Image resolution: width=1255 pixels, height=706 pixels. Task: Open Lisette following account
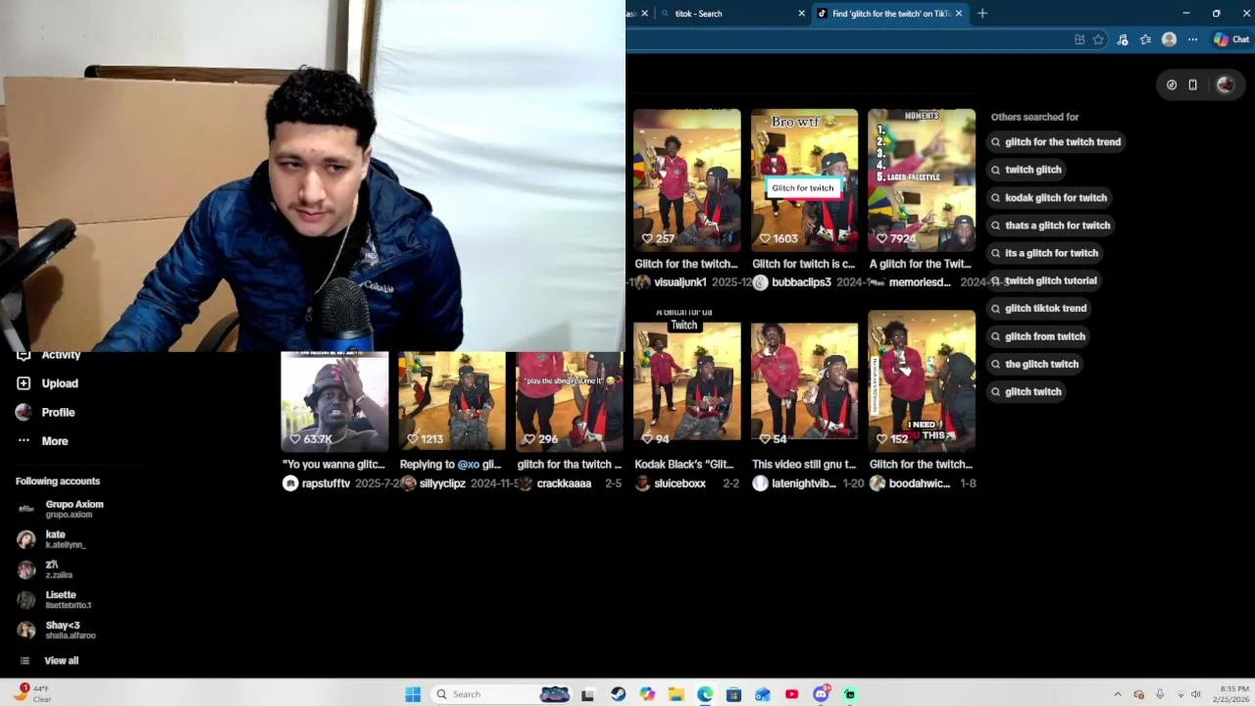point(55,600)
